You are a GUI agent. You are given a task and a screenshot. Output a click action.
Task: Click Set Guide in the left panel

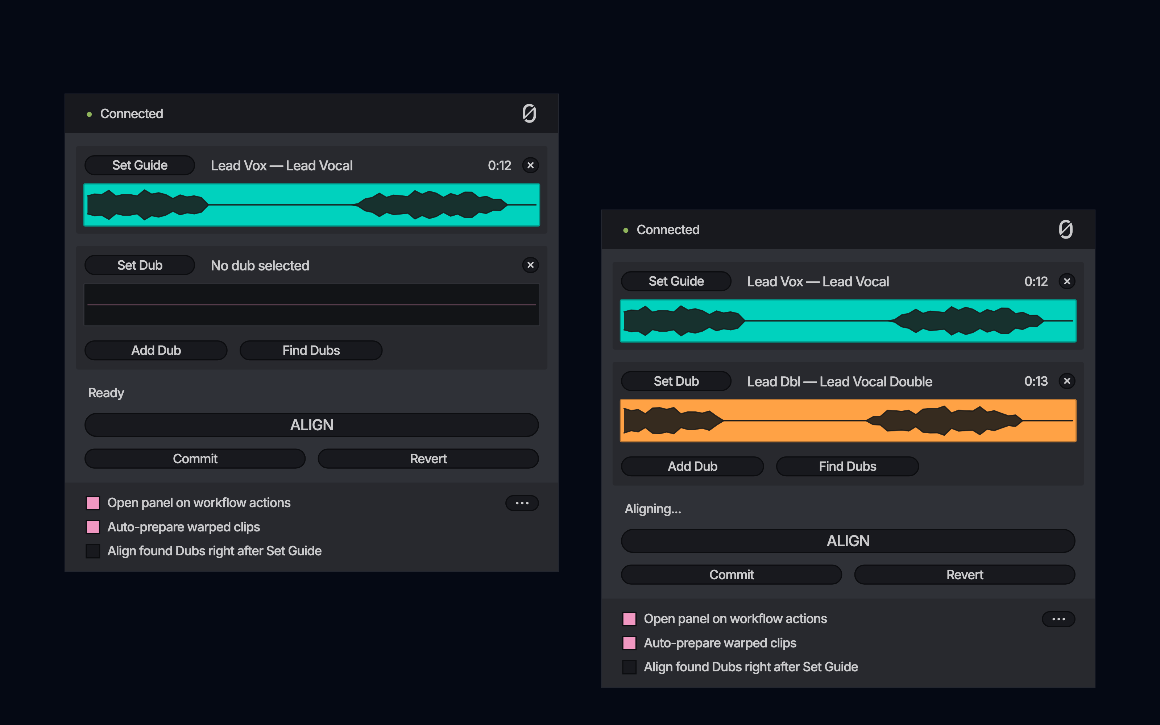(140, 165)
